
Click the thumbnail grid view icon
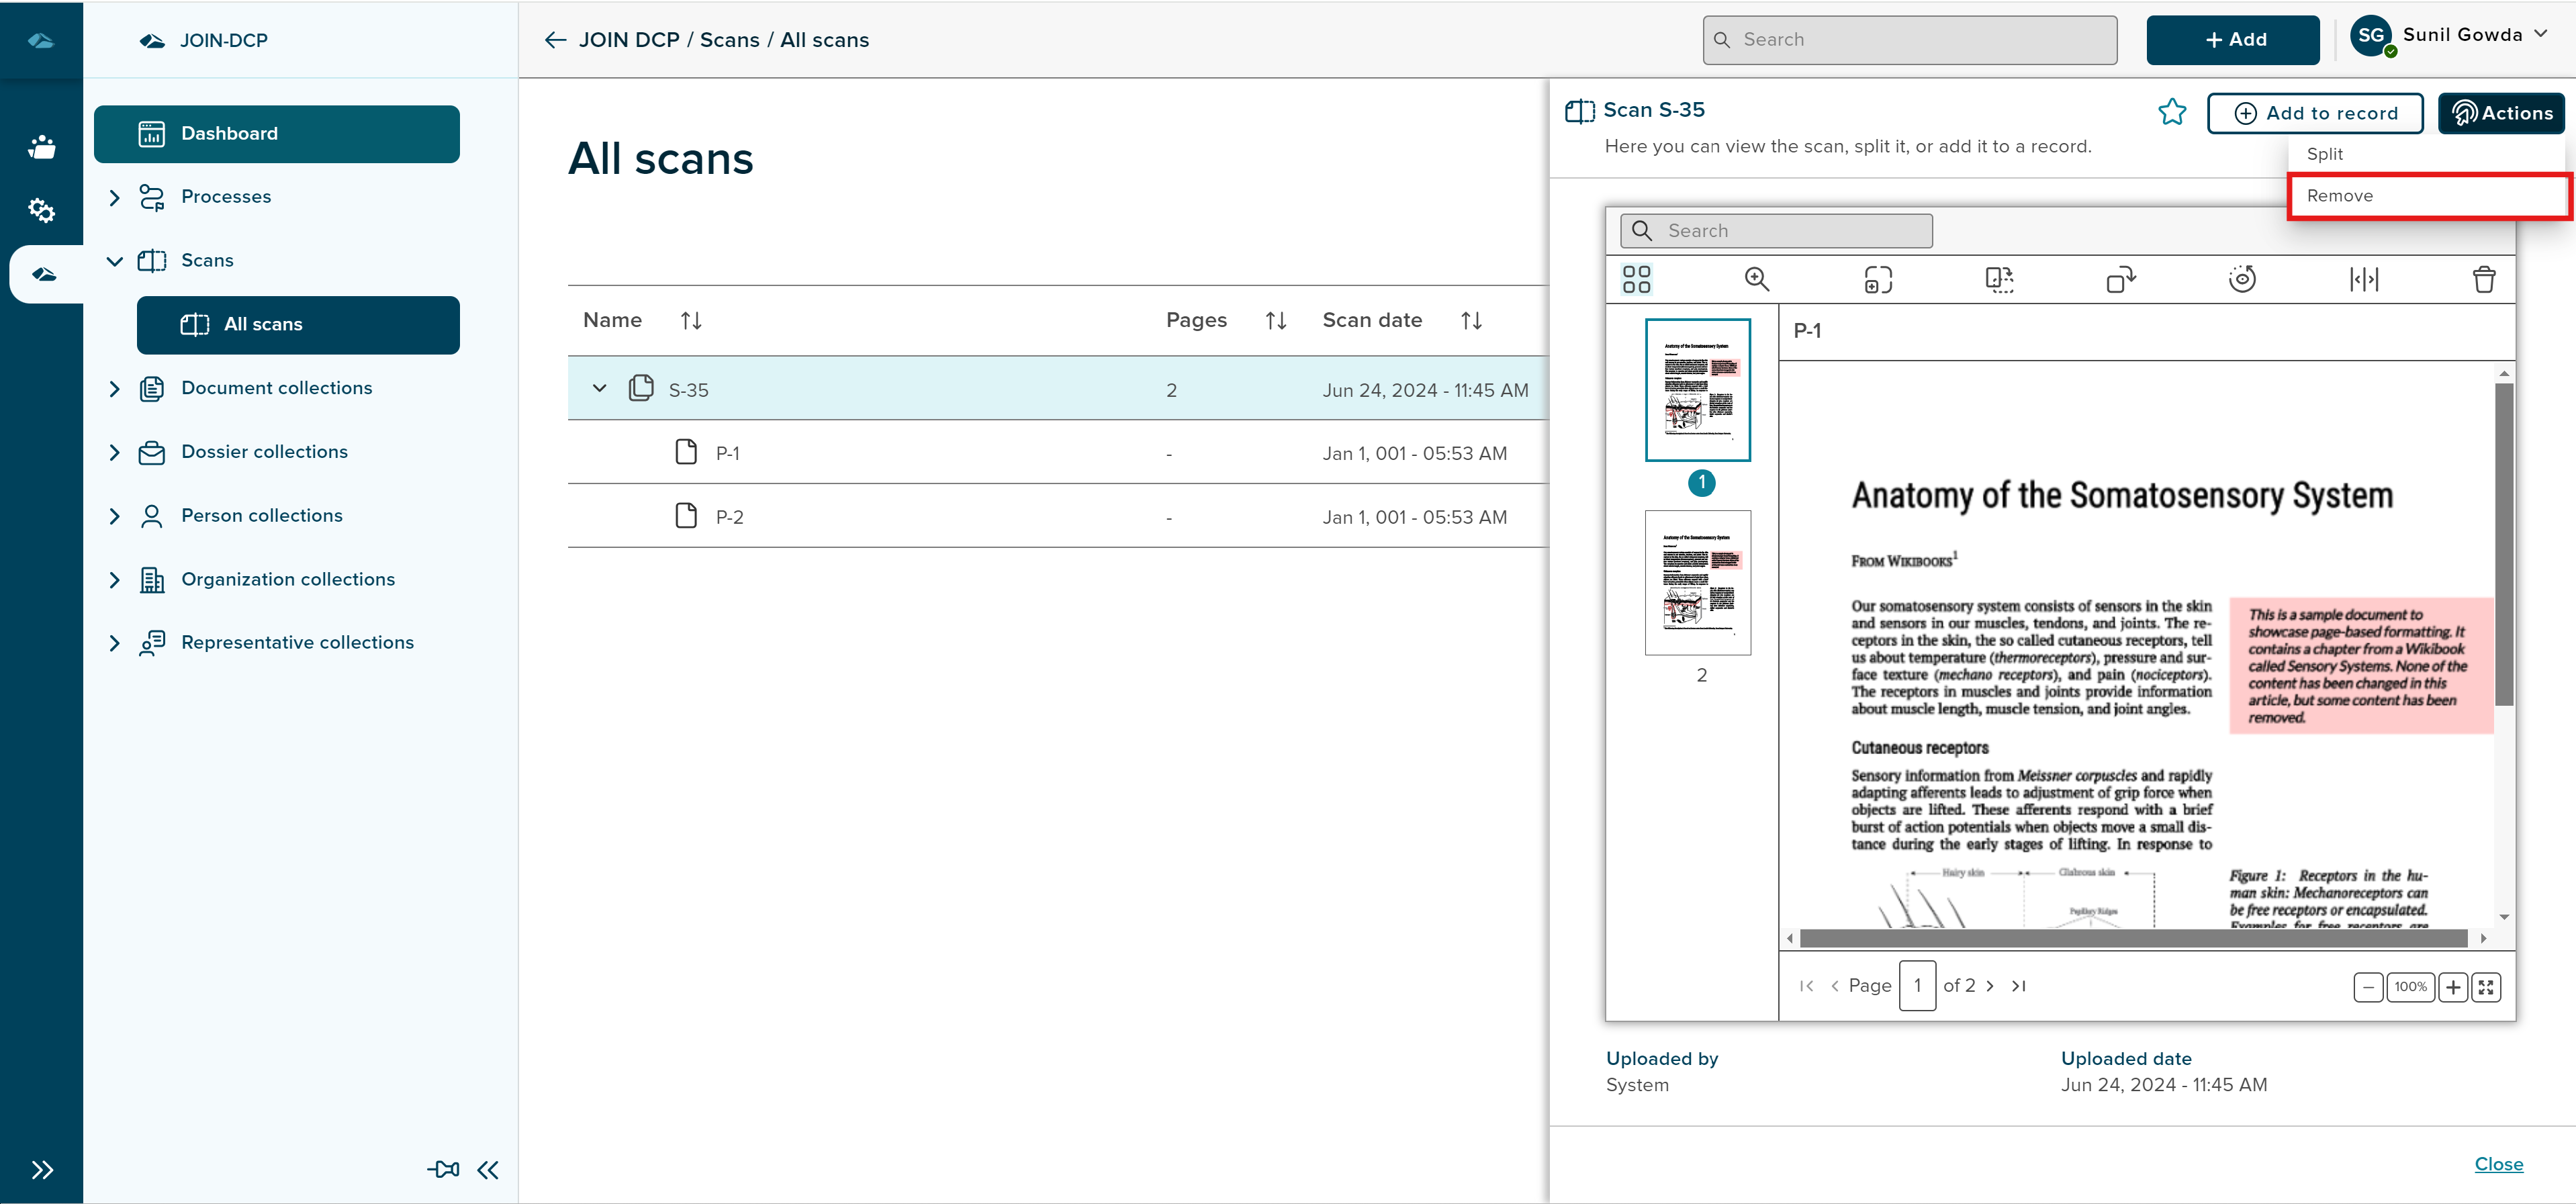[1636, 279]
